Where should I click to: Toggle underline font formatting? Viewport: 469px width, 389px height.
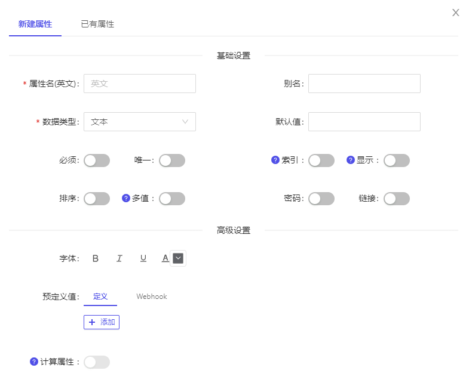[x=143, y=258]
